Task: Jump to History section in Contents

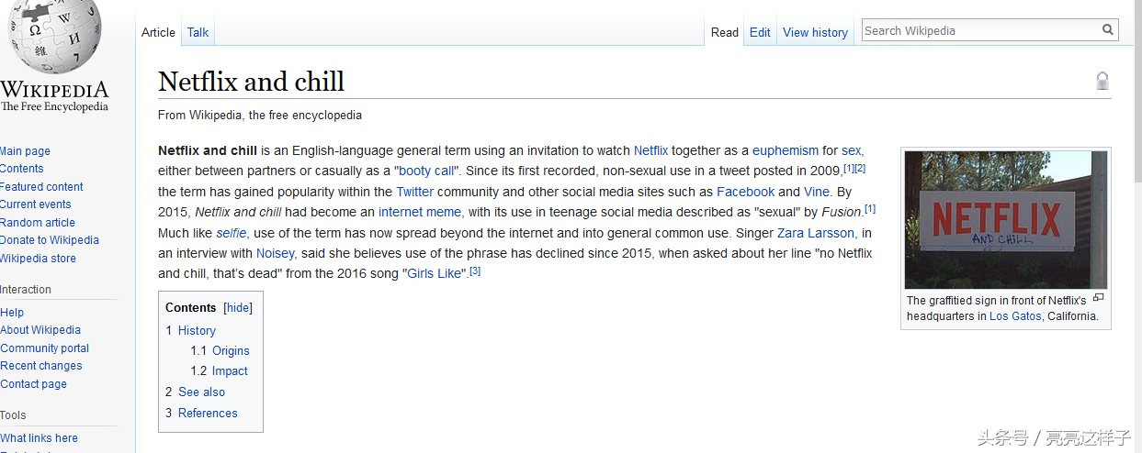Action: tap(197, 330)
